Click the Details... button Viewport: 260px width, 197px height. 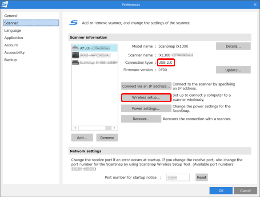(x=233, y=46)
